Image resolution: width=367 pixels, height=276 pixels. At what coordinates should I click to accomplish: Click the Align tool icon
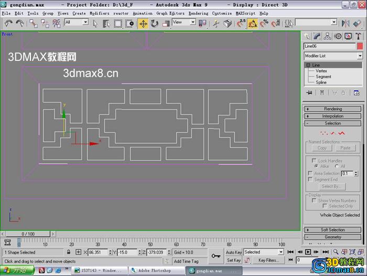tap(357, 24)
